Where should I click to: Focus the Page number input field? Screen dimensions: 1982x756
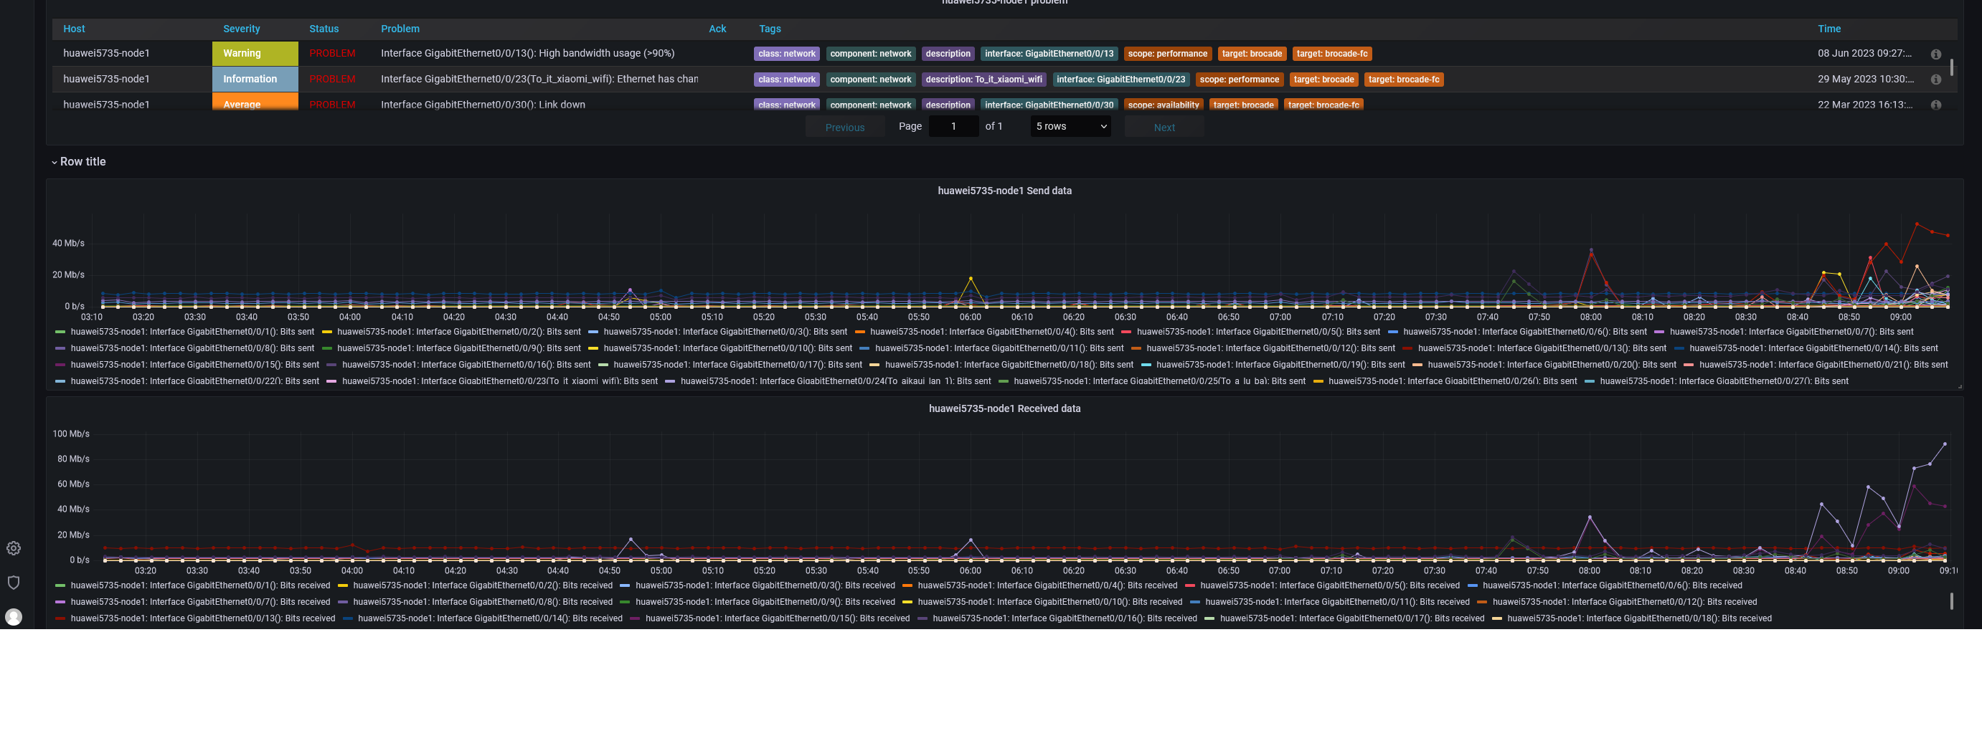(x=953, y=126)
